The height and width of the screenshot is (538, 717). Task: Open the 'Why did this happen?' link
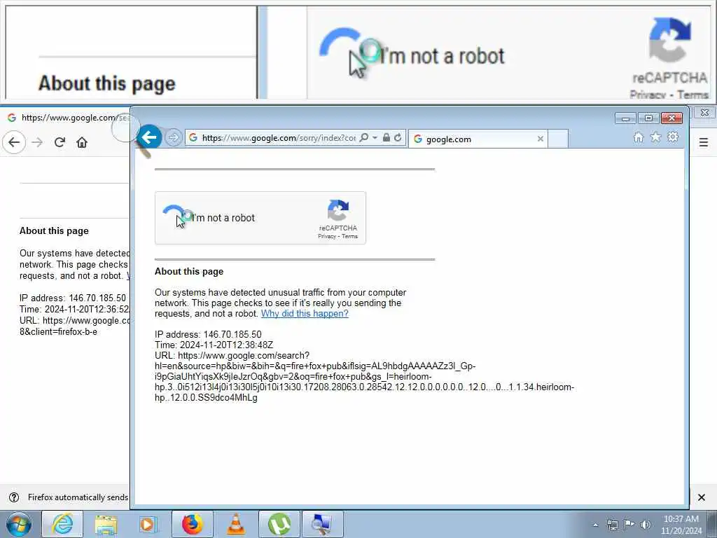coord(305,313)
